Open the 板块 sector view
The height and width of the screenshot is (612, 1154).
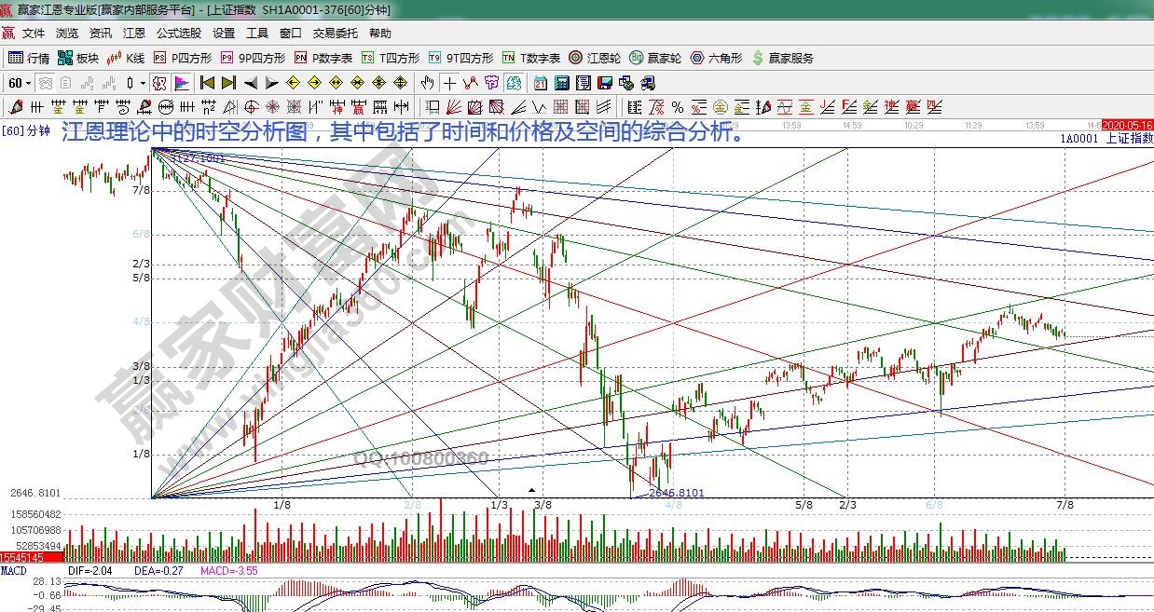[78, 58]
